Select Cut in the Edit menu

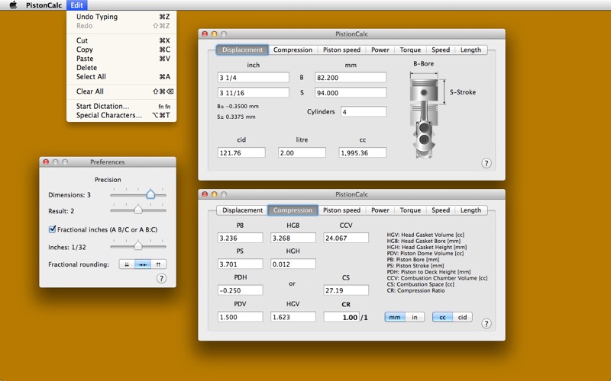(x=121, y=40)
